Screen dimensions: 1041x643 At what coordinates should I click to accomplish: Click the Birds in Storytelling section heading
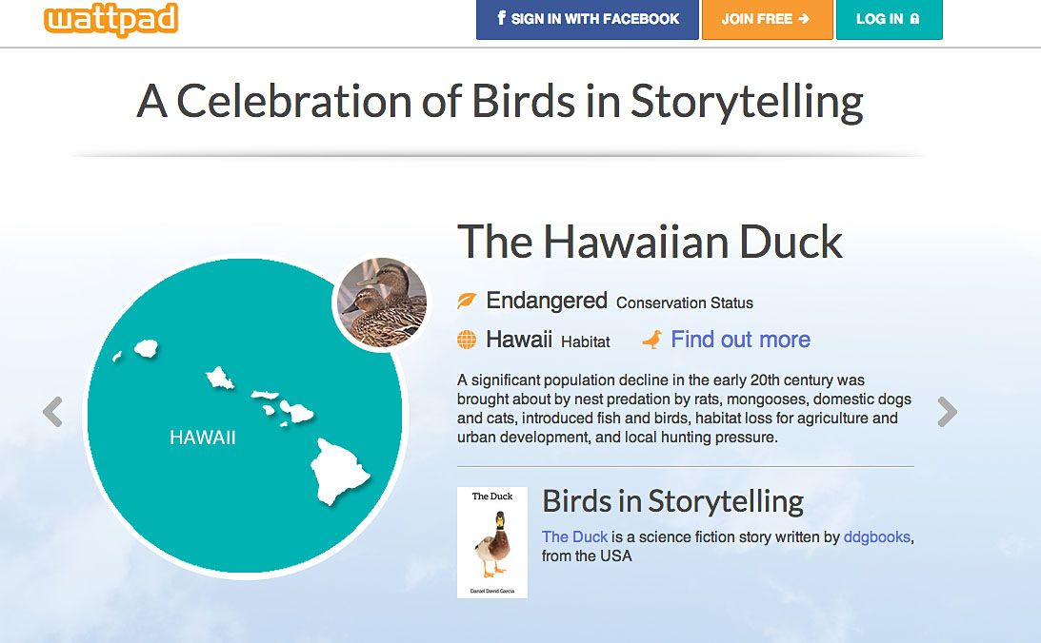pyautogui.click(x=672, y=501)
